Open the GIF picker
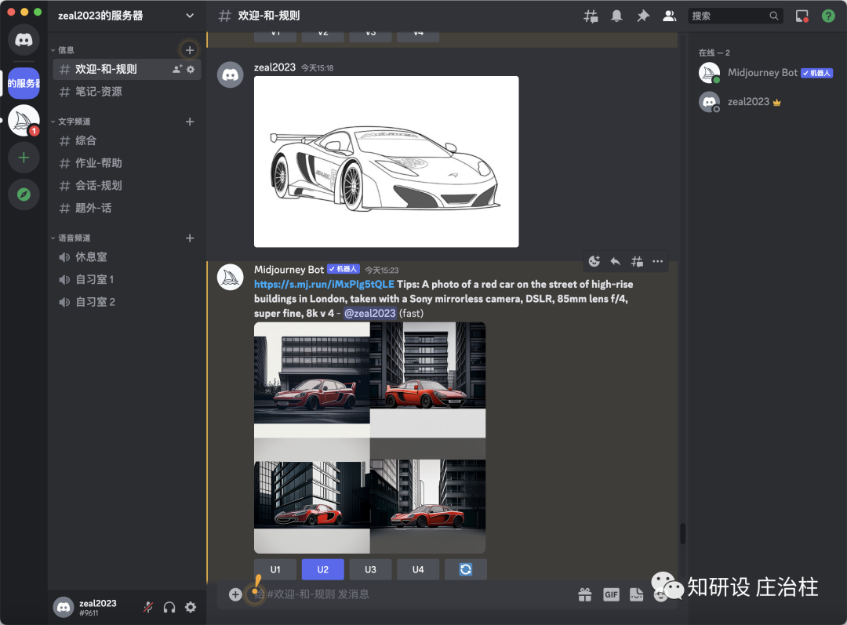847x625 pixels. [611, 594]
